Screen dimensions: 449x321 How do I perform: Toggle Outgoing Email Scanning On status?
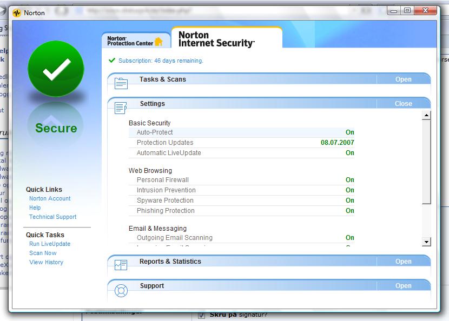349,237
